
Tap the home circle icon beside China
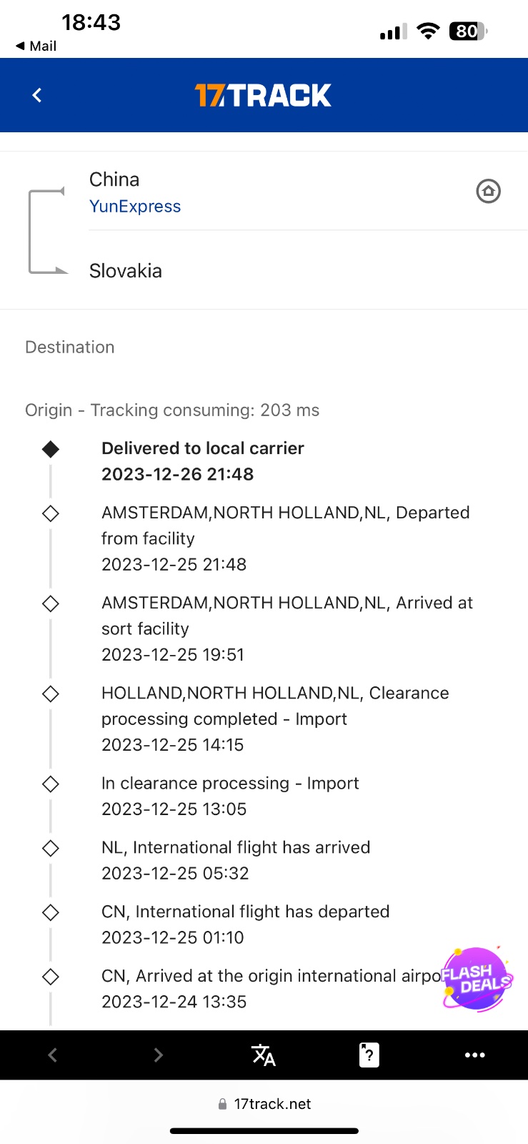pos(488,191)
